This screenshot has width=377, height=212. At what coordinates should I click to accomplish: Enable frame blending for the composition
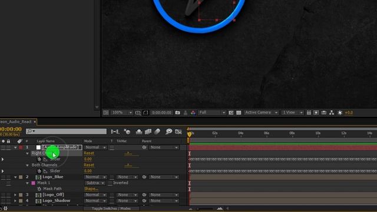[x=148, y=131]
